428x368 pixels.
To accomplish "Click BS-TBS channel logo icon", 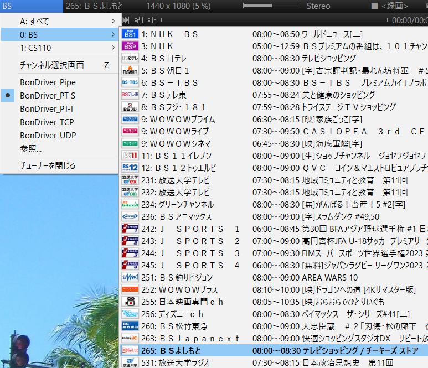I will click(130, 82).
